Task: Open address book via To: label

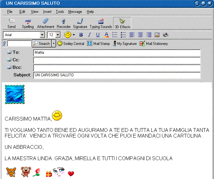Action: (13, 52)
